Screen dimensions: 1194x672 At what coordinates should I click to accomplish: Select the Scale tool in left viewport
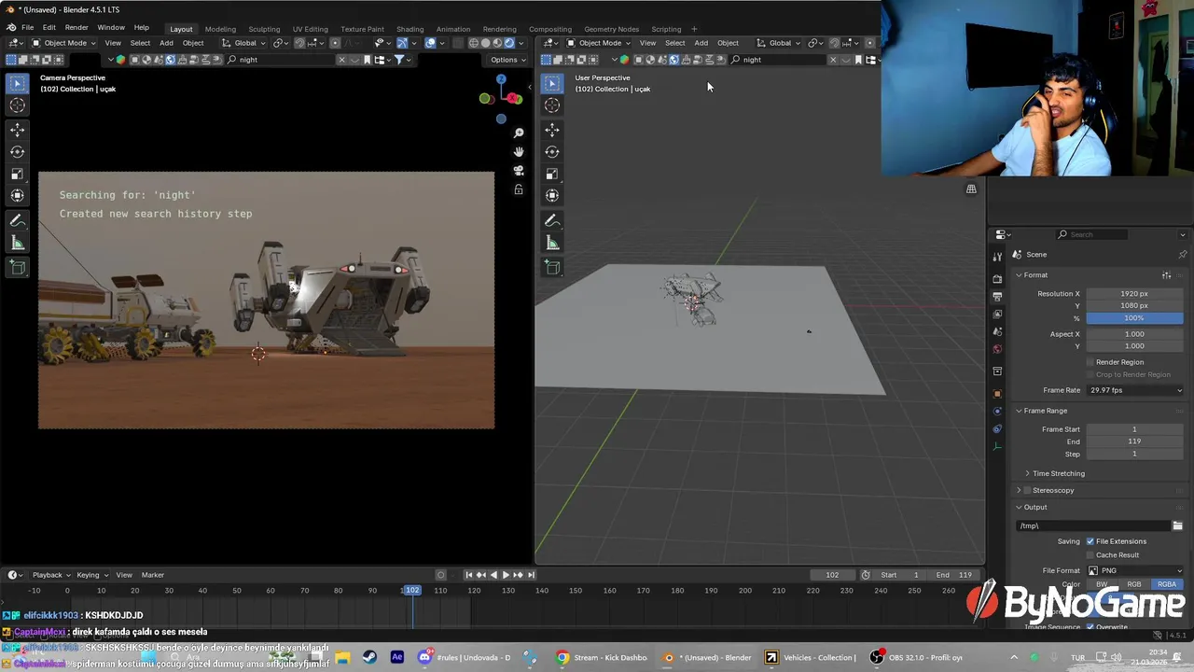click(x=18, y=174)
